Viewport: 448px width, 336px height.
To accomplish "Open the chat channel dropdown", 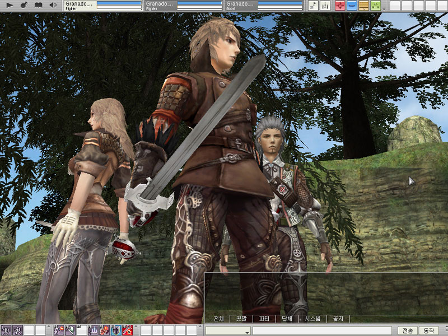I will pyautogui.click(x=247, y=331).
